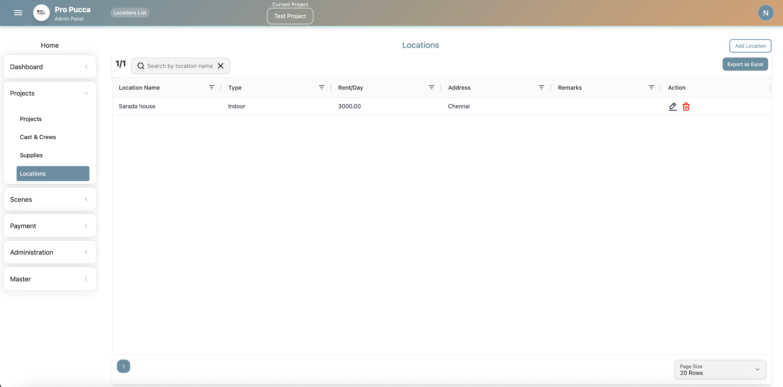Screen dimensions: 783x387
Task: Open the Supplies menu item
Action: tap(31, 155)
